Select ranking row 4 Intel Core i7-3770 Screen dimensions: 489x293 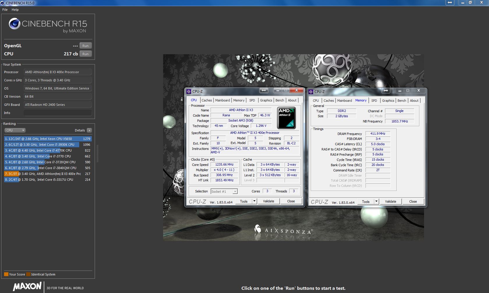click(48, 156)
